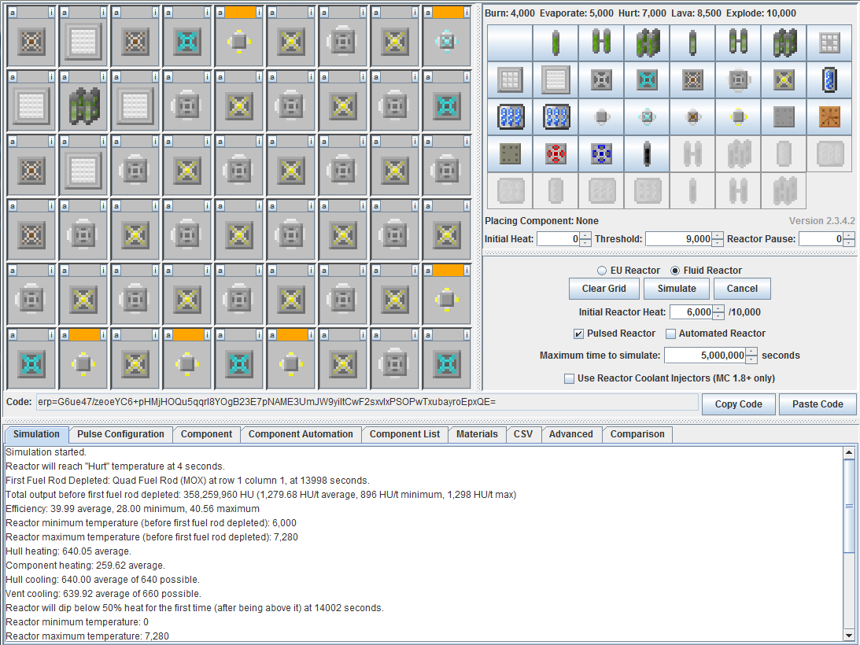The width and height of the screenshot is (860, 645).
Task: Select the blue LZH-Condensator palette icon
Action: click(x=601, y=153)
